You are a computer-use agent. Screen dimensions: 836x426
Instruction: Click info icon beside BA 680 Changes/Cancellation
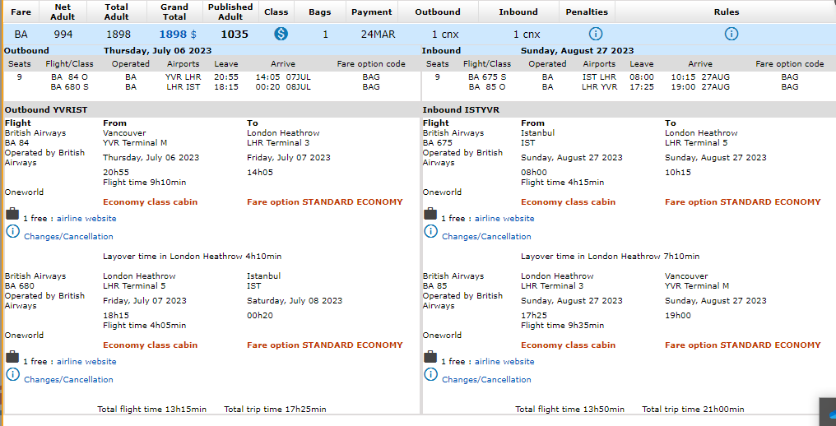pyautogui.click(x=12, y=375)
